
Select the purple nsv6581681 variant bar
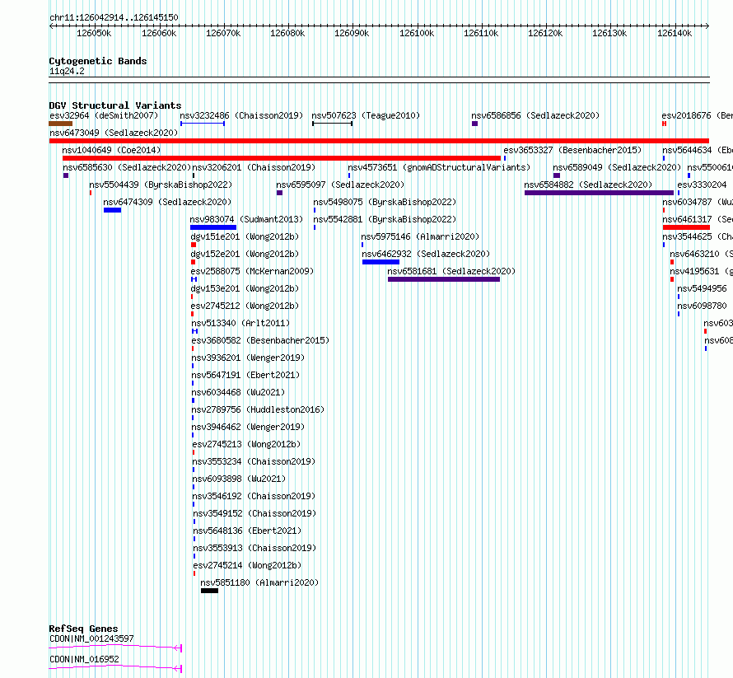coord(444,279)
